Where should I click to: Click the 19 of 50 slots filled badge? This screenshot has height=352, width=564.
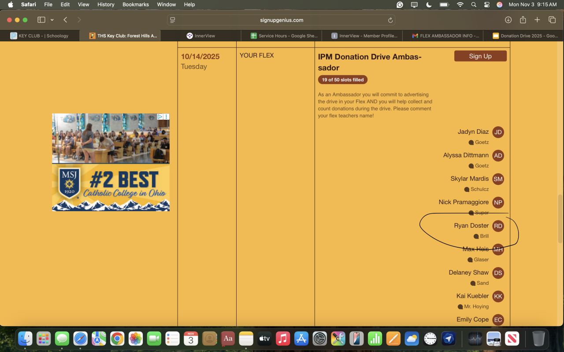click(343, 80)
